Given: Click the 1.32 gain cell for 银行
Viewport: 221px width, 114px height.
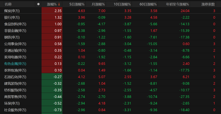Looking at the screenshot, I should tap(52, 18).
